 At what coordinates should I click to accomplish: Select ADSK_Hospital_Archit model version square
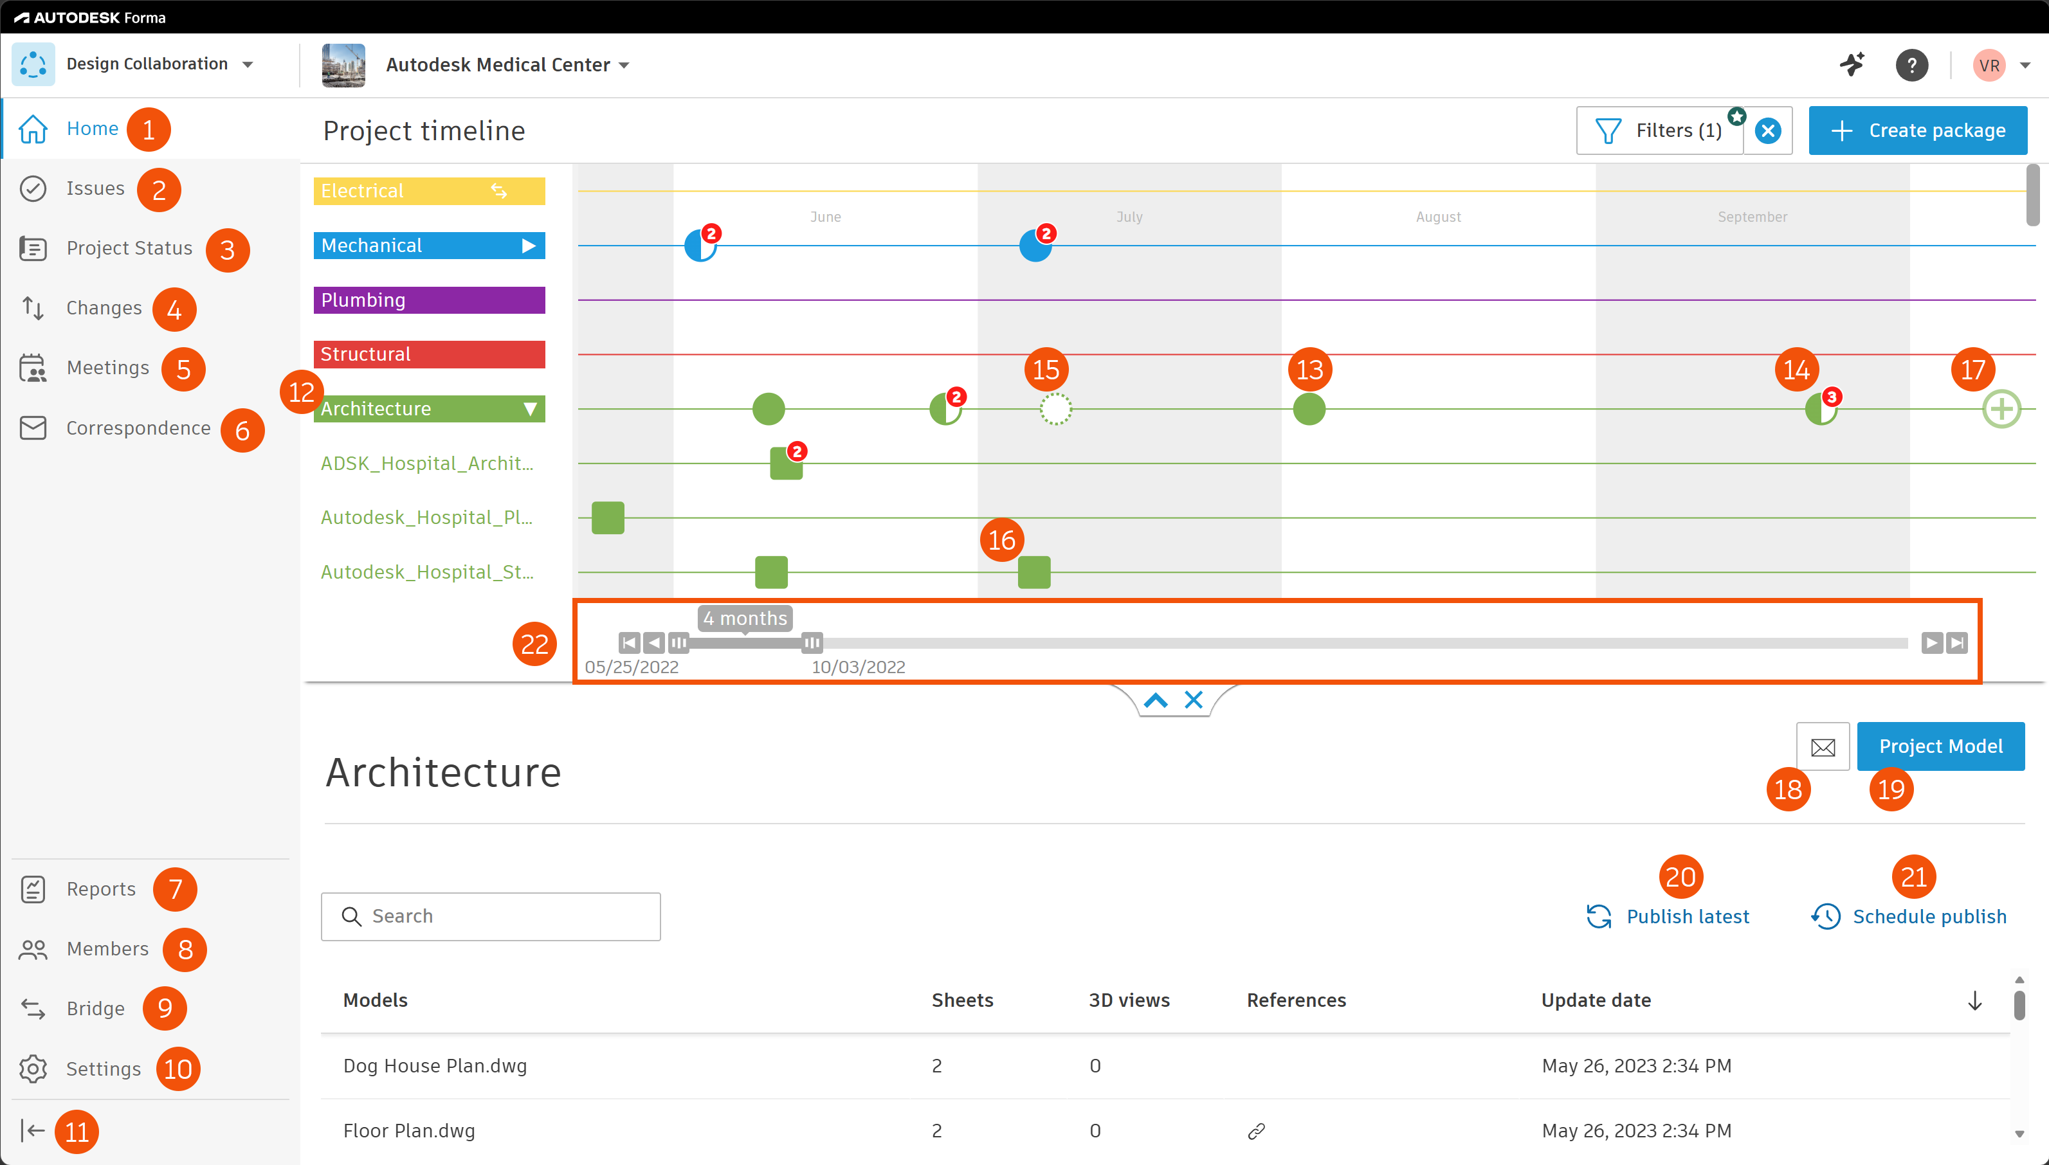(786, 464)
